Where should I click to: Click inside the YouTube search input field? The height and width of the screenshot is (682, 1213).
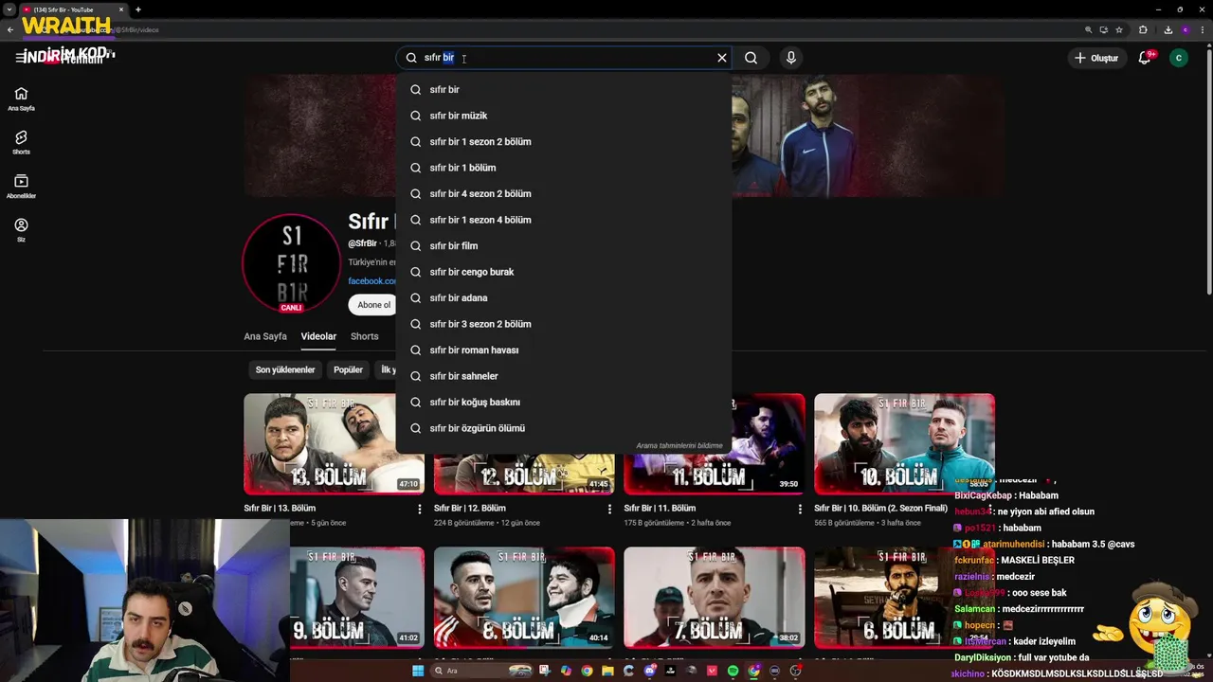coord(564,58)
